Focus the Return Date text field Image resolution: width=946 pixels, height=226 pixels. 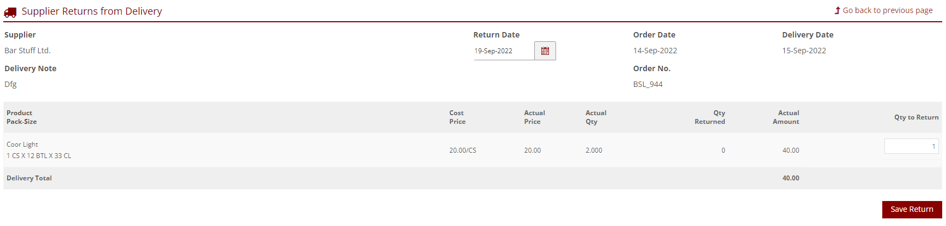tap(503, 51)
